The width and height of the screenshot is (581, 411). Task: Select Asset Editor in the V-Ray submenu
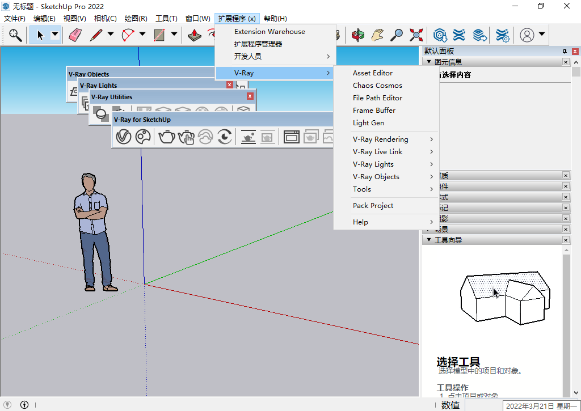(x=386, y=73)
